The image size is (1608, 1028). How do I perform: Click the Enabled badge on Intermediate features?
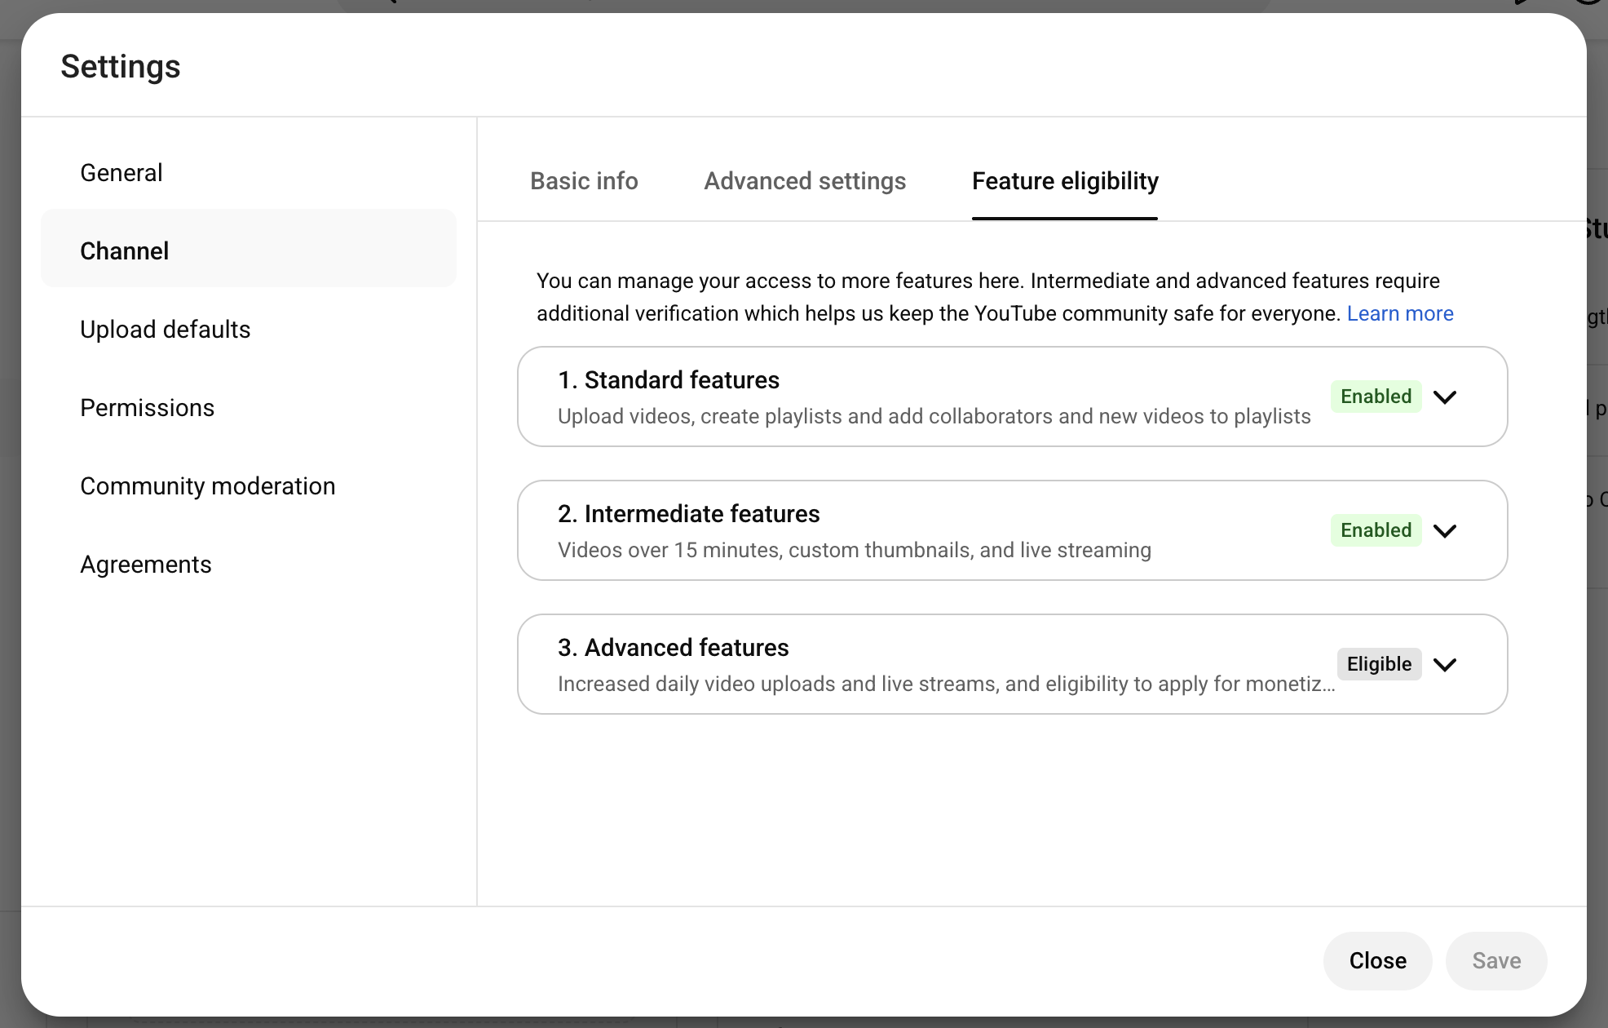tap(1376, 530)
